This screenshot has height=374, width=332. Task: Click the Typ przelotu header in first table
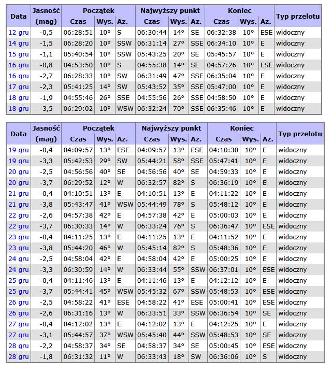(297, 16)
